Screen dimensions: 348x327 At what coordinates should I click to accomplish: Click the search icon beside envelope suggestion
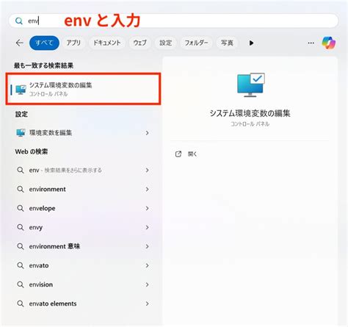tap(21, 208)
